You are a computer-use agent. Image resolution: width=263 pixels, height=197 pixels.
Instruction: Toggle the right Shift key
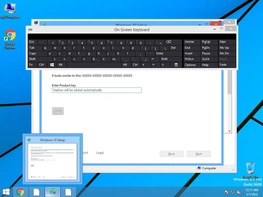coord(171,59)
